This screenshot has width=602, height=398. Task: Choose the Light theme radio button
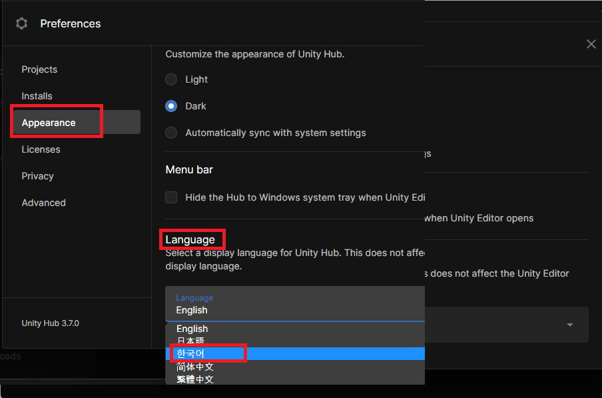tap(171, 79)
